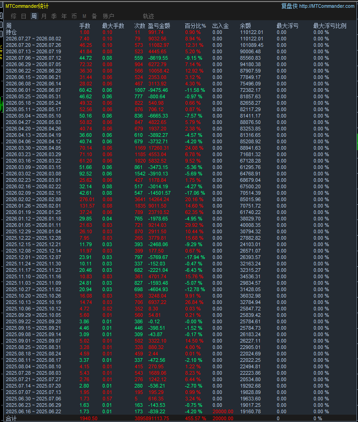Click the 百分比% column header

195,26
